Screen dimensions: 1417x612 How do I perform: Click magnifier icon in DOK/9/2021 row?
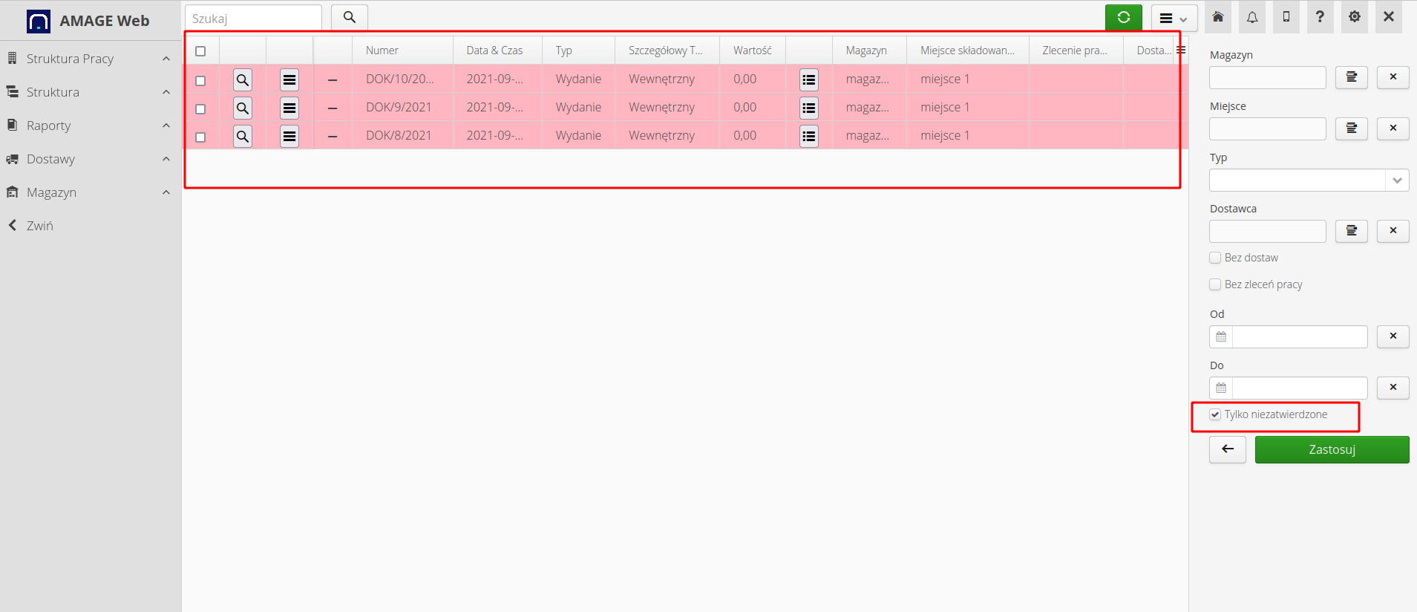point(243,108)
